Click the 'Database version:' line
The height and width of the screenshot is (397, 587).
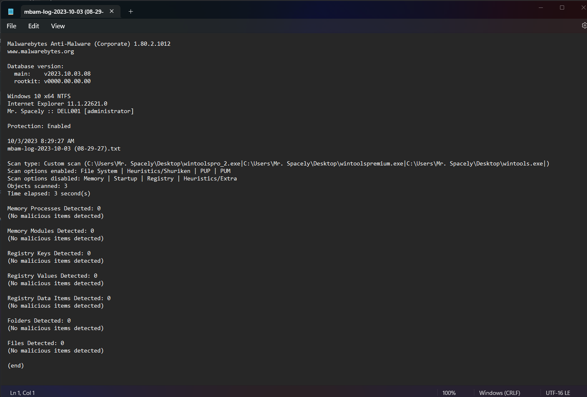pyautogui.click(x=36, y=67)
